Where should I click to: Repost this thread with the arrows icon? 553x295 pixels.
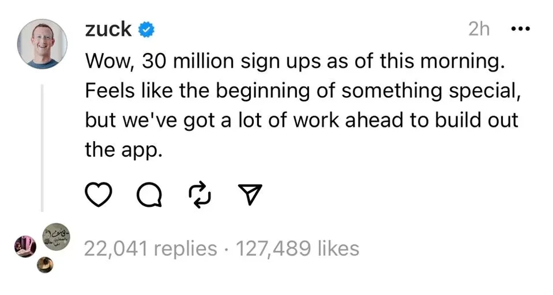[199, 195]
